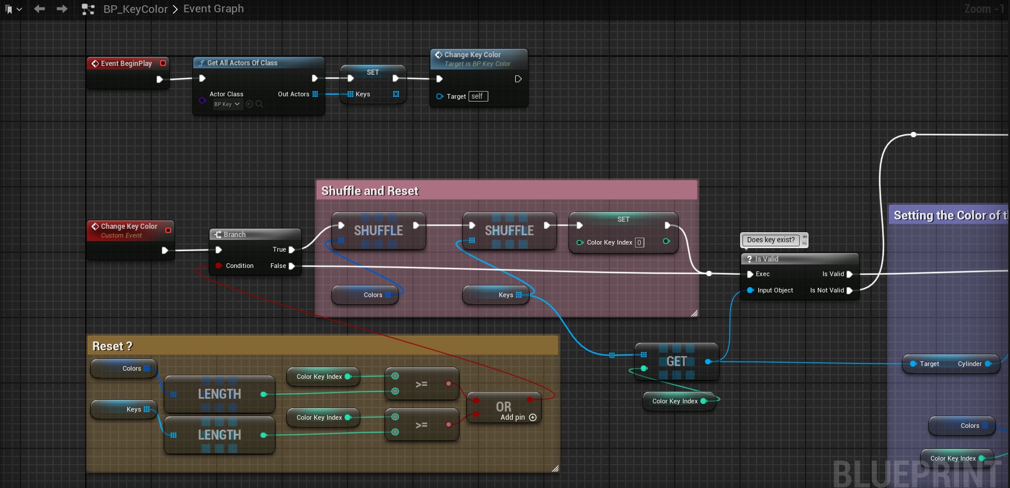Click the Branch True exec pin
The height and width of the screenshot is (488, 1010).
point(291,250)
